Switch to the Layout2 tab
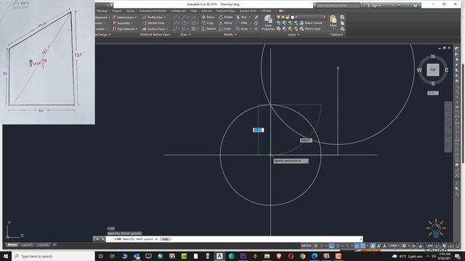Screen dimensions: 465x261 pos(42,245)
